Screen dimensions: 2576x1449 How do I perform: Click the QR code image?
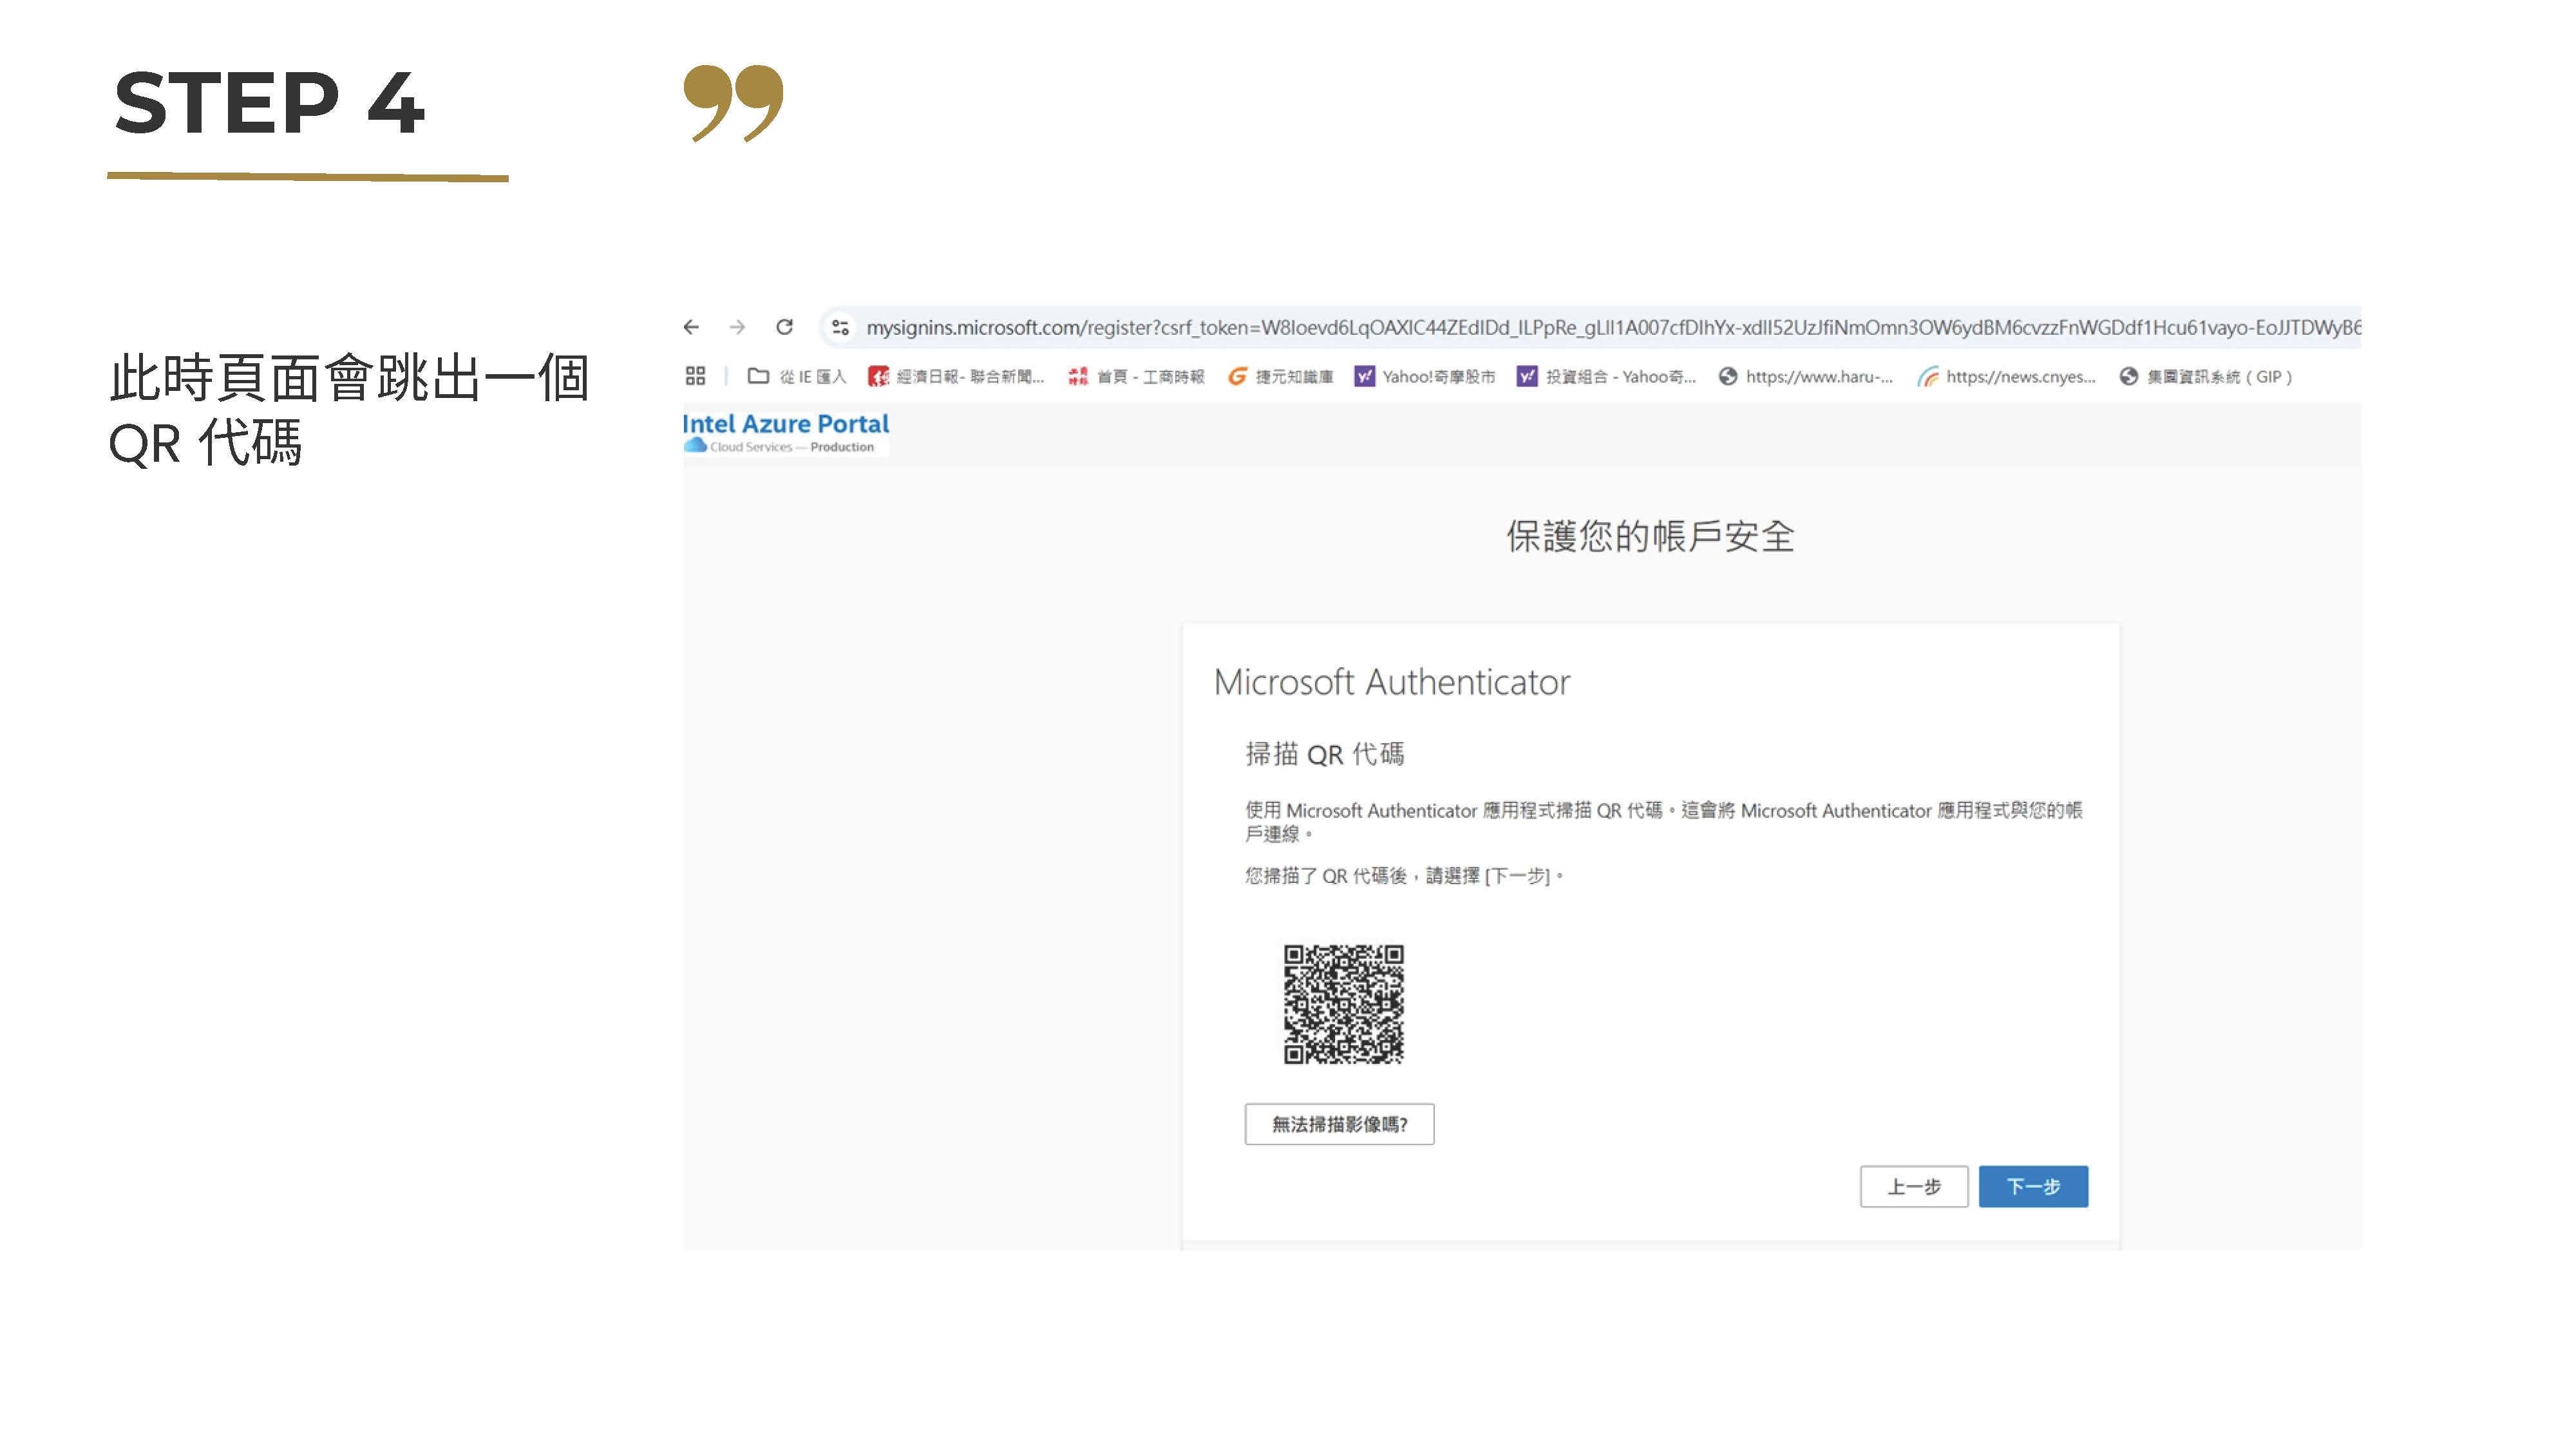pos(1343,1004)
